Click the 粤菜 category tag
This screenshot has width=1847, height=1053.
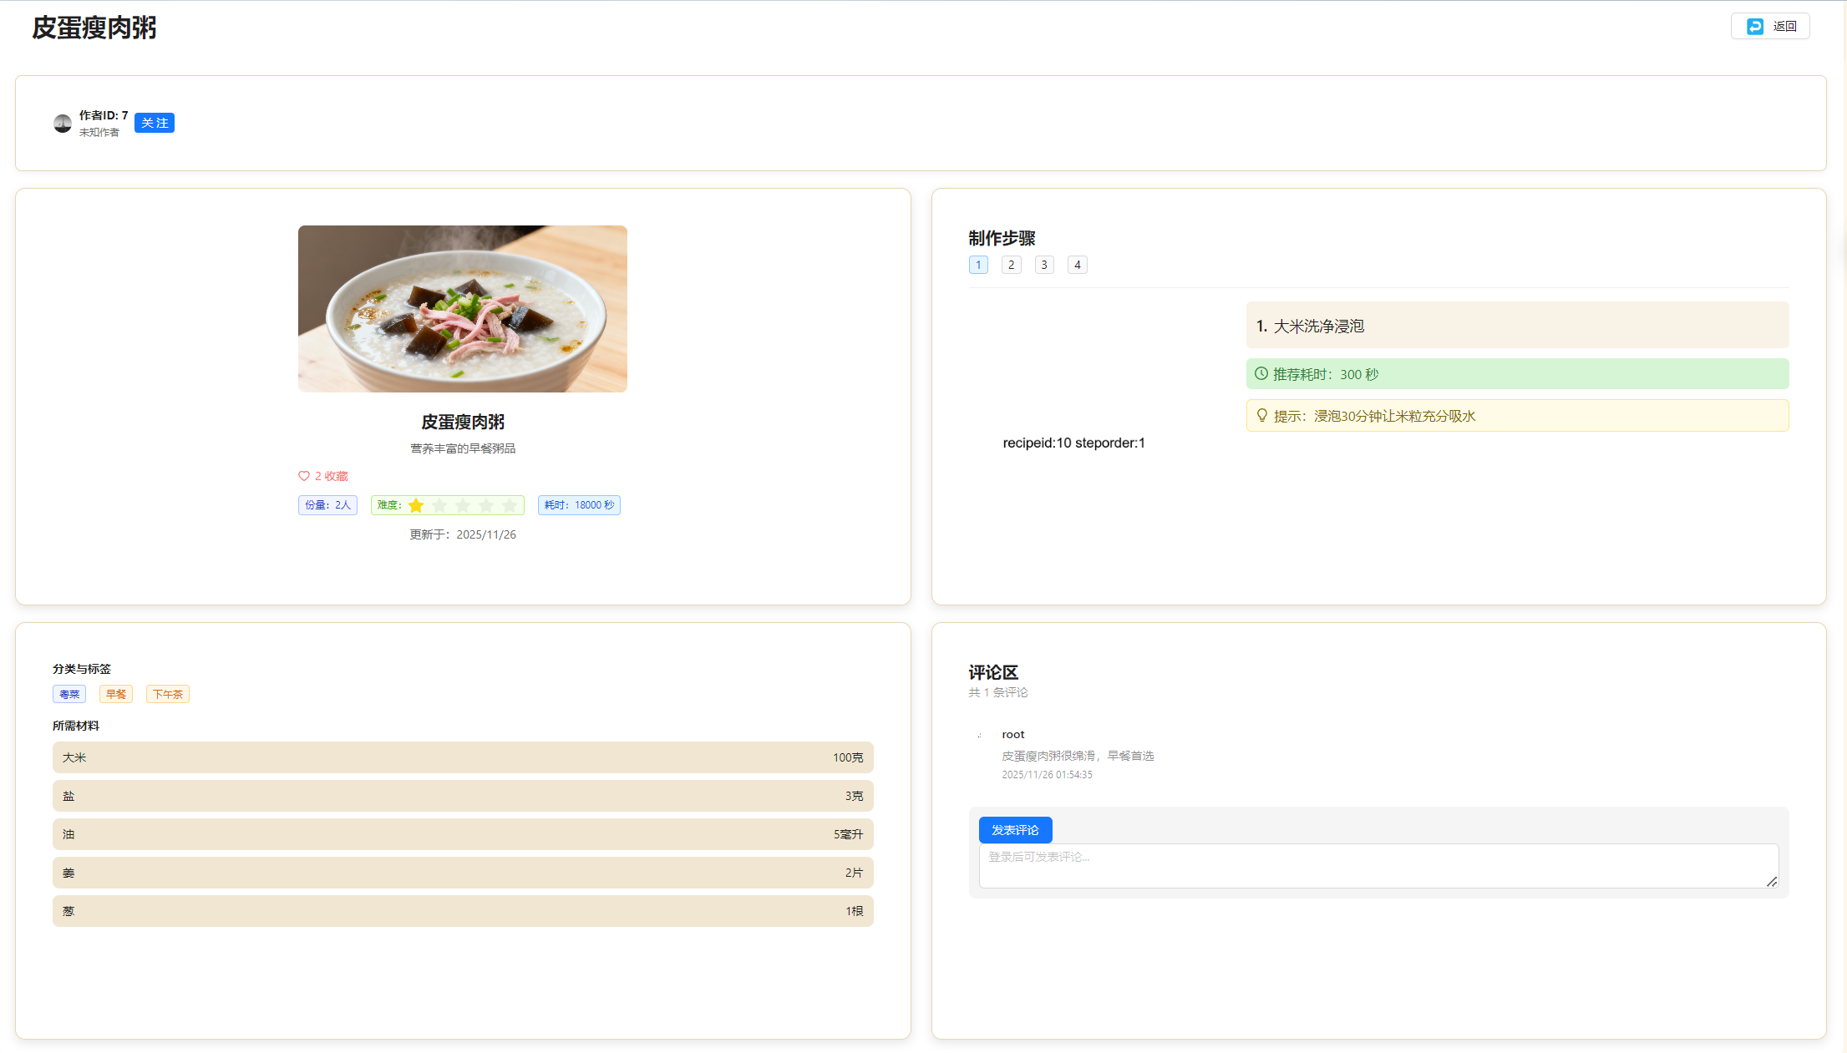69,694
